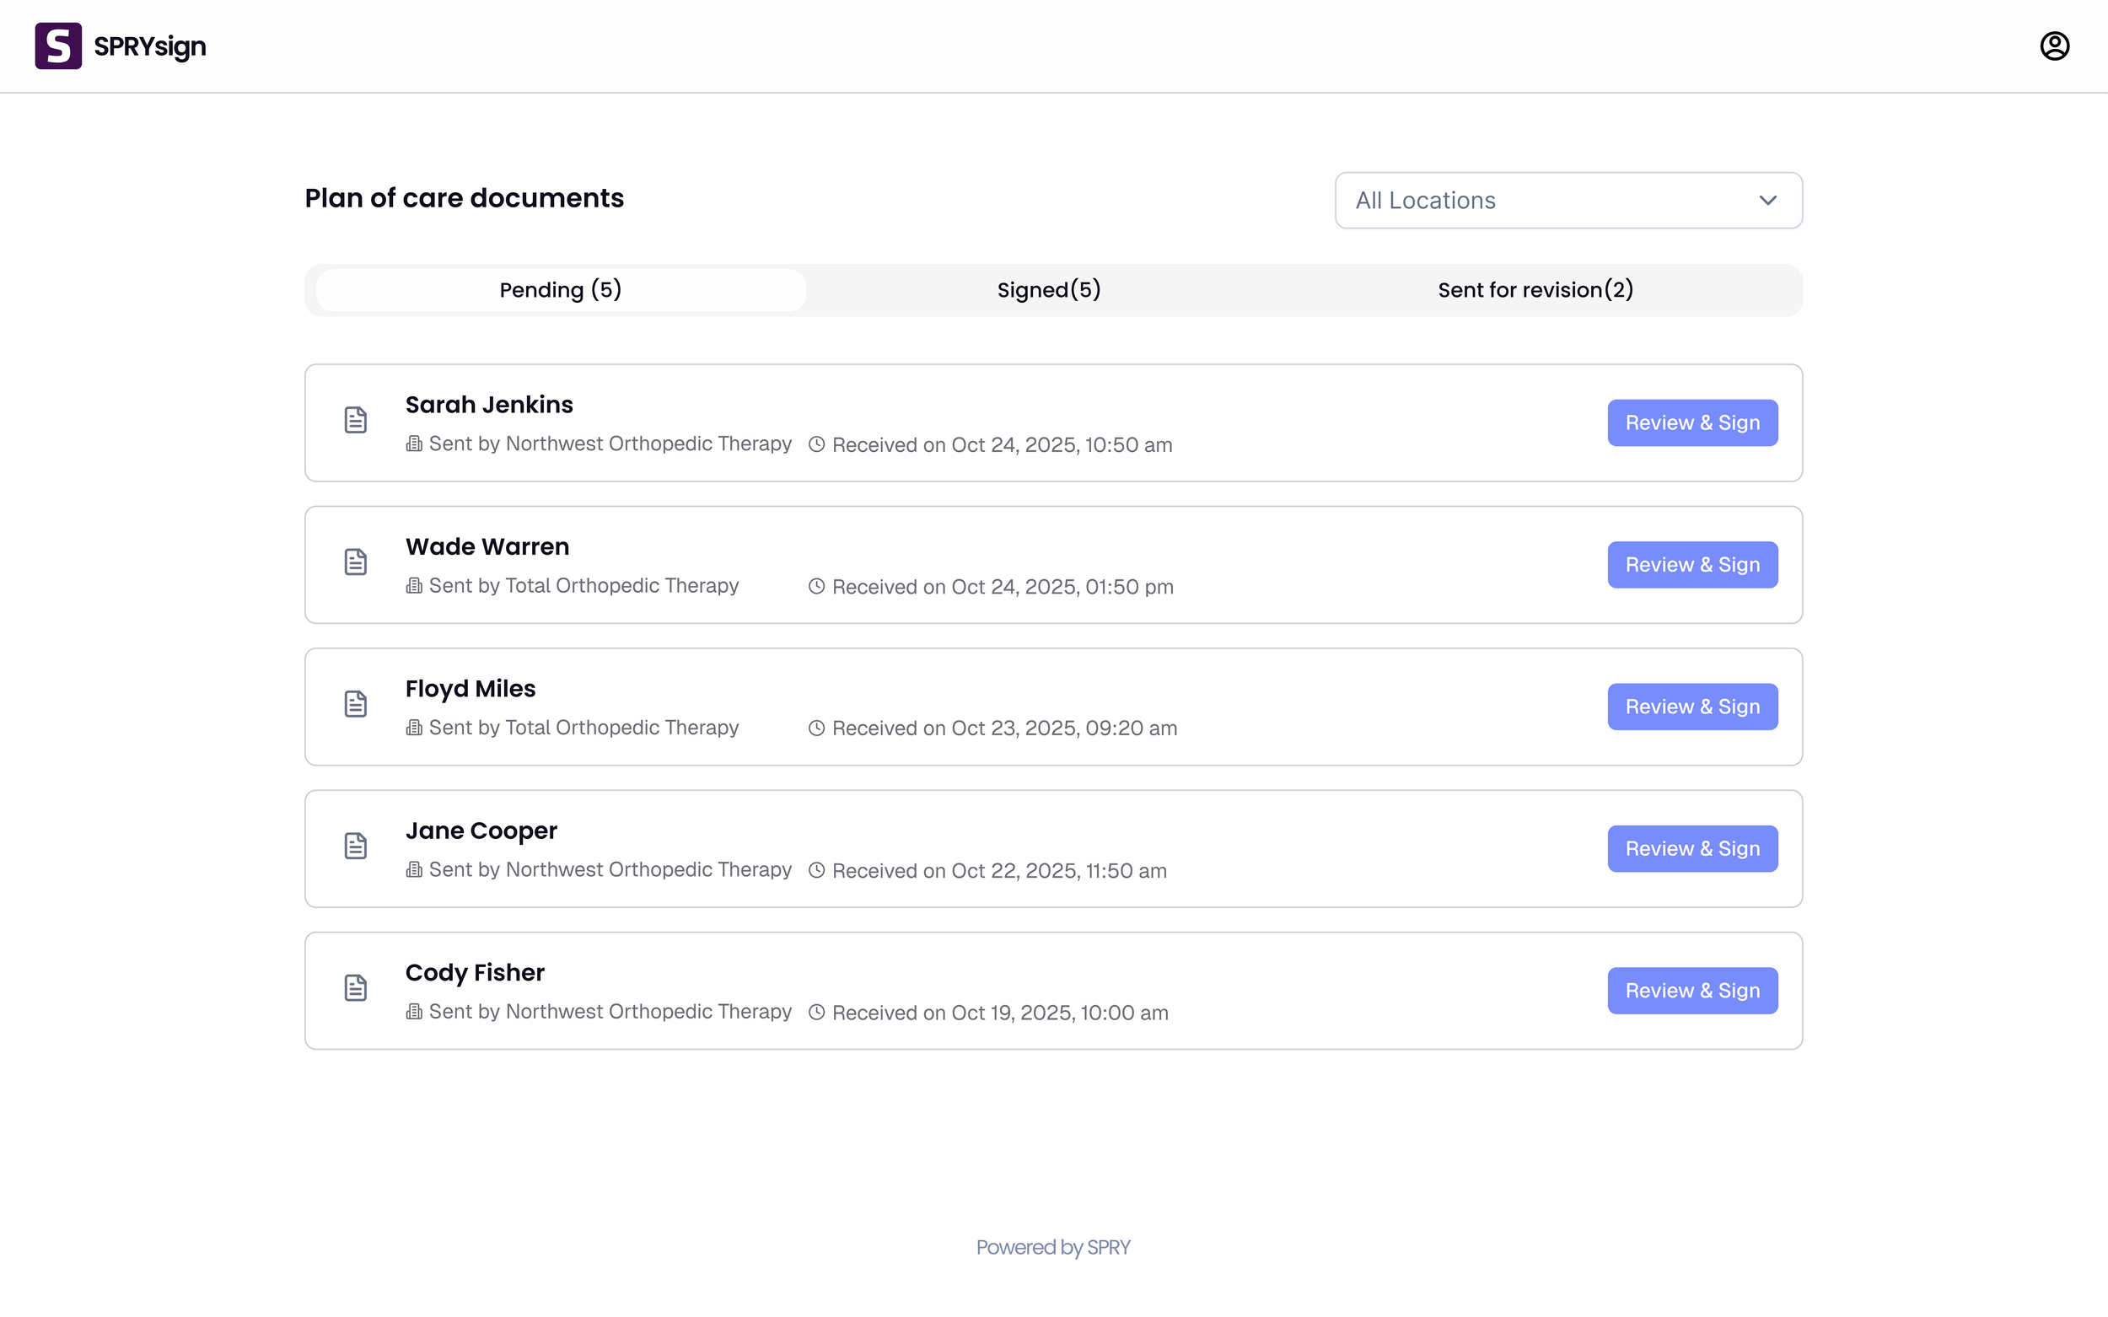Click 'Received on Oct 24, 2025, 01:50 pm'
The width and height of the screenshot is (2108, 1317).
(1003, 587)
